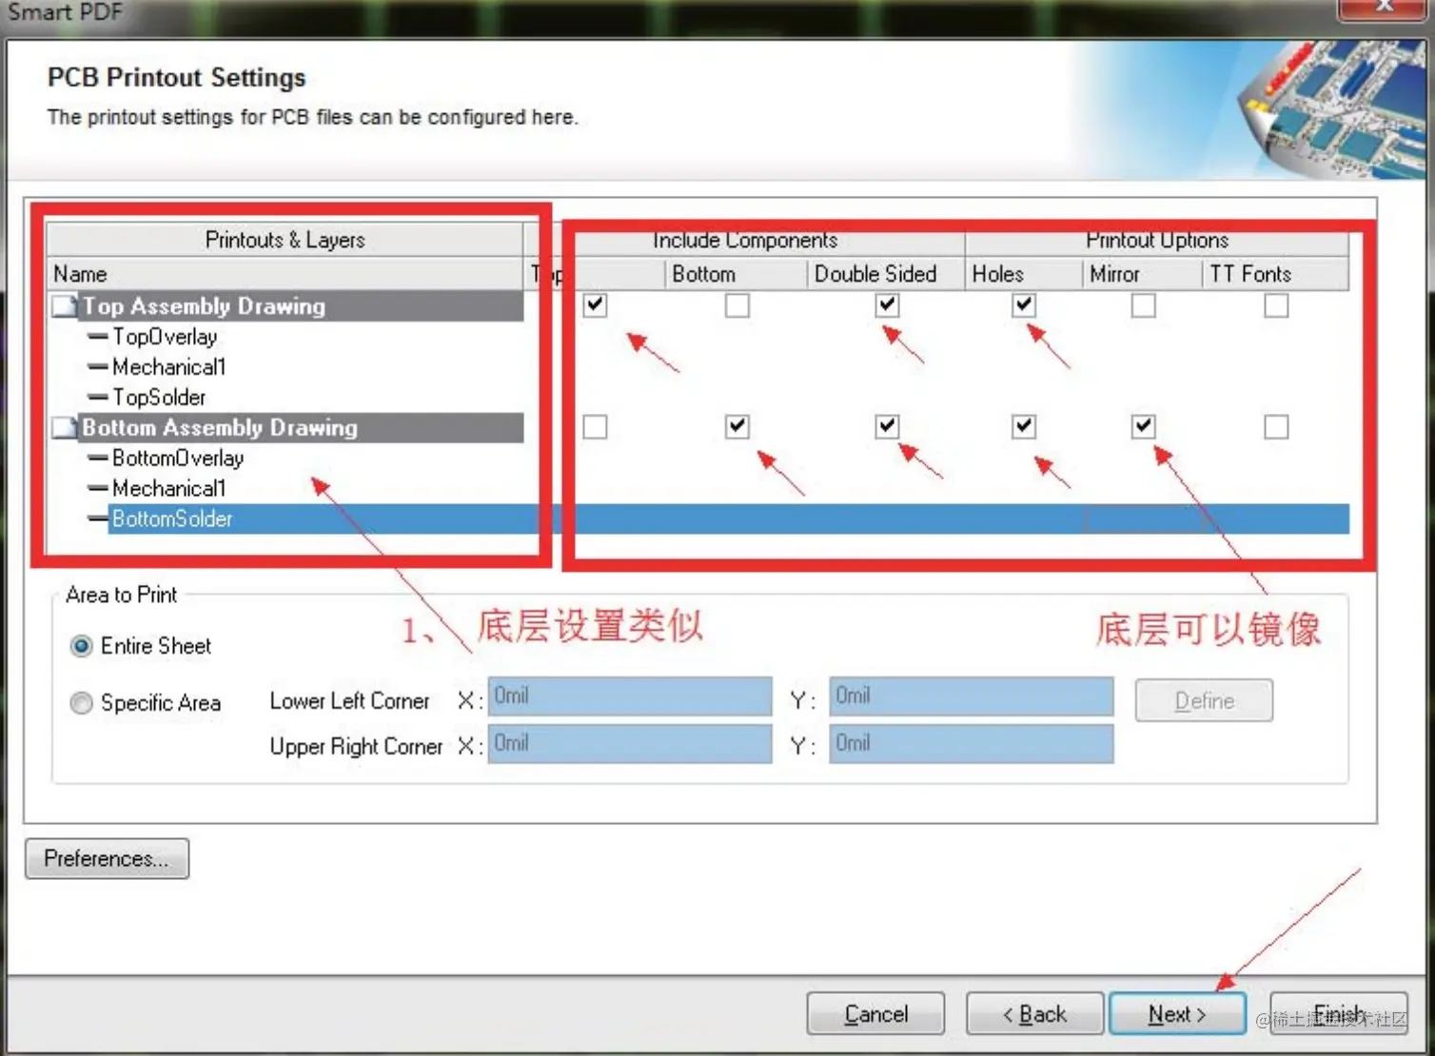Select Mechanical1 under Top Assembly Drawing
Viewport: 1435px width, 1056px height.
click(x=168, y=367)
